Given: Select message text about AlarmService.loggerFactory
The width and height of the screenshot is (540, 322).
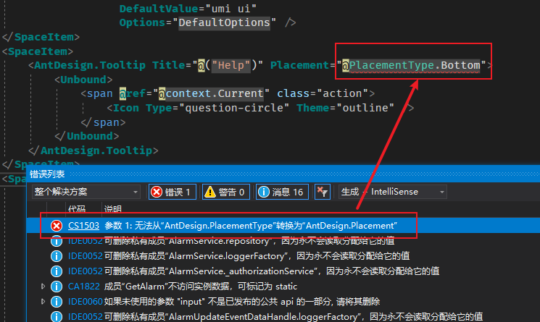Looking at the screenshot, I should 257,256.
